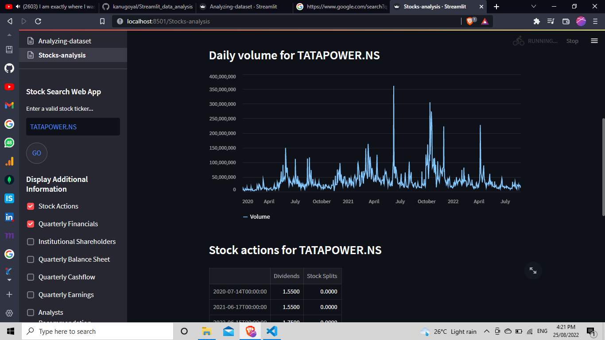This screenshot has width=605, height=340.
Task: Click the Brave Rewards triangle icon
Action: [485, 21]
